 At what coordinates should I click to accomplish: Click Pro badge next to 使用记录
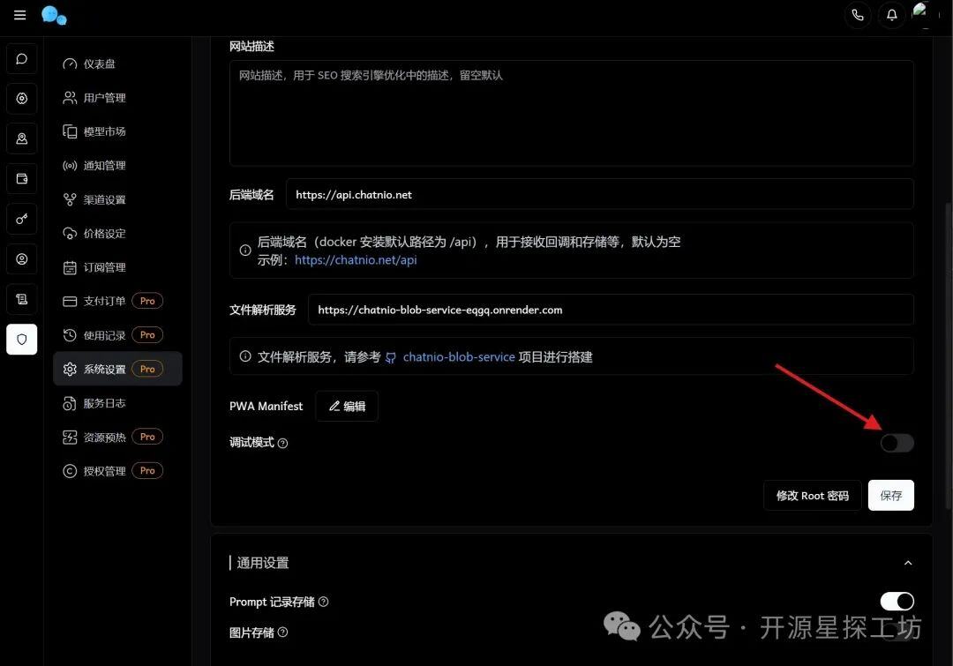(x=147, y=335)
